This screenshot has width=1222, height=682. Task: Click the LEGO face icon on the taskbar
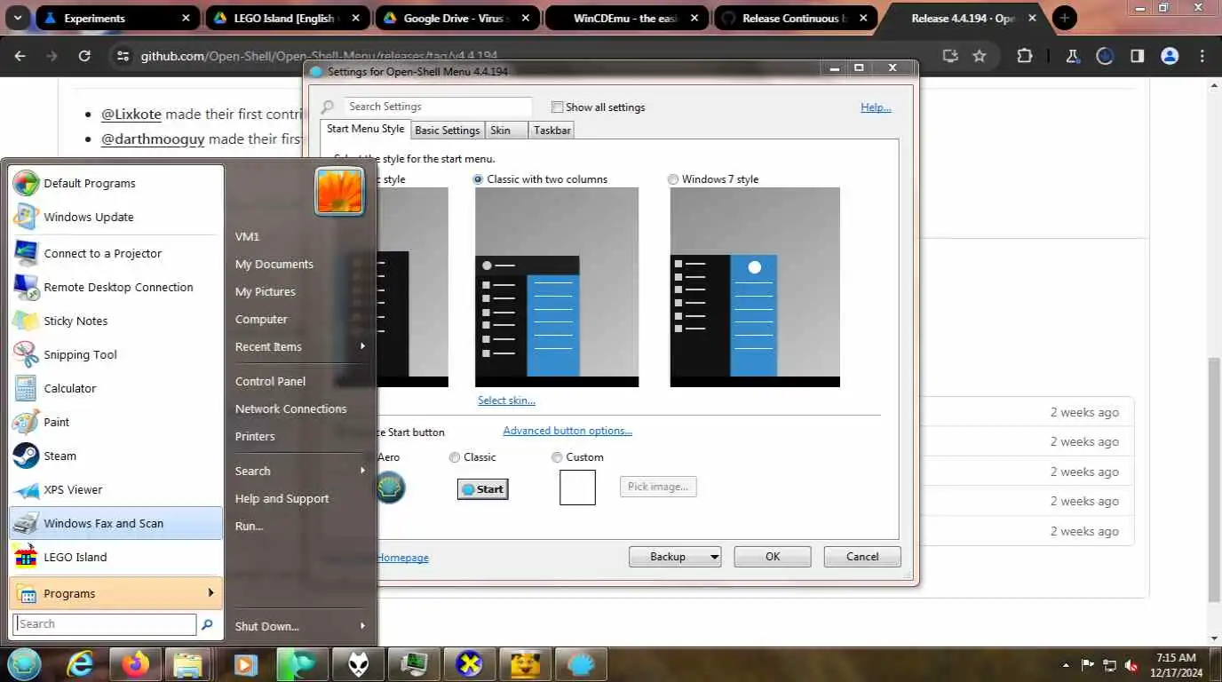526,663
